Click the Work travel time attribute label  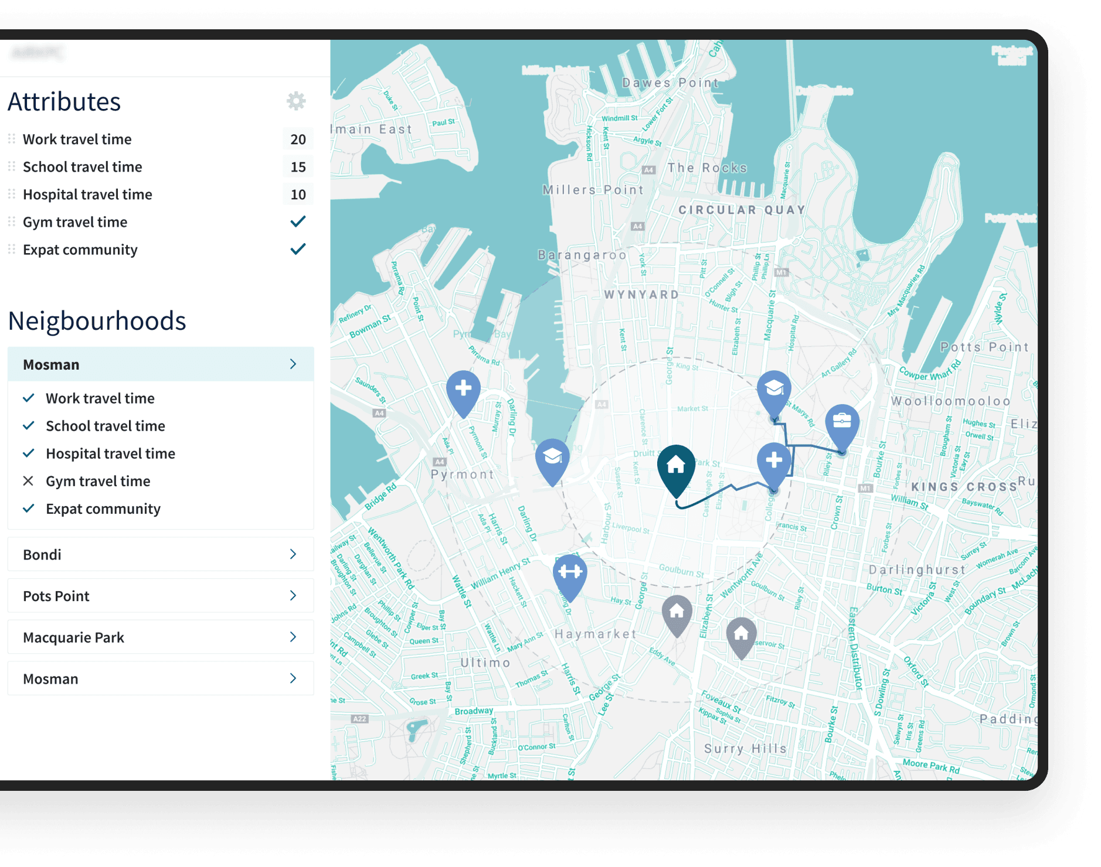[x=77, y=139]
